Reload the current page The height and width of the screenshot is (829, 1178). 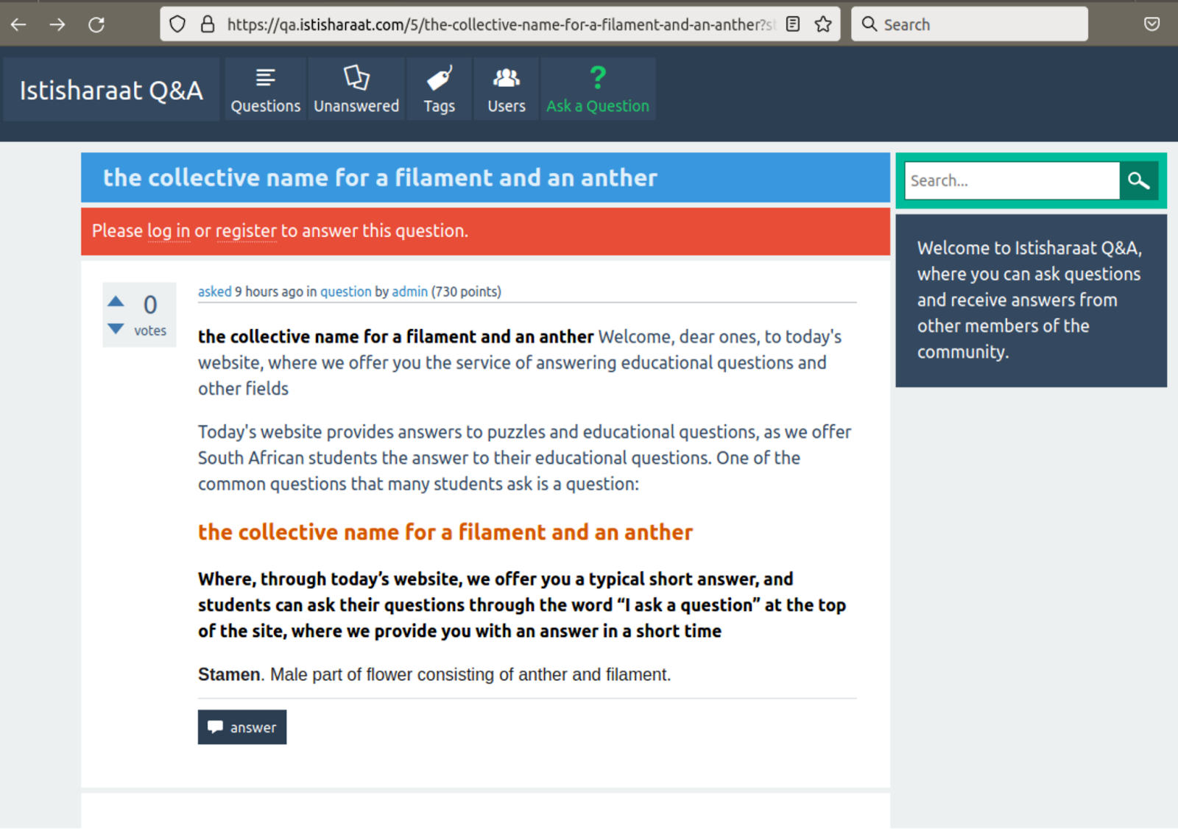click(96, 24)
